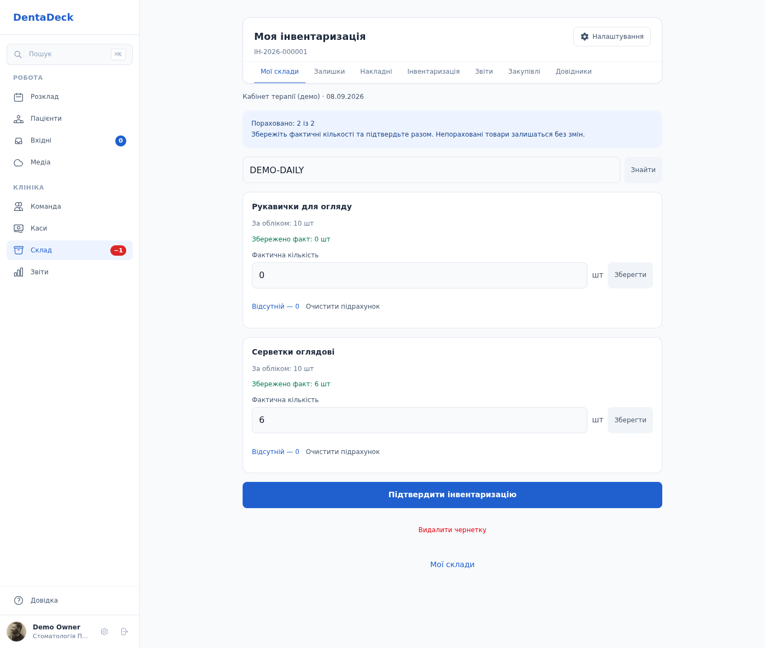
Task: Open the Довідники tab
Action: [x=574, y=72]
